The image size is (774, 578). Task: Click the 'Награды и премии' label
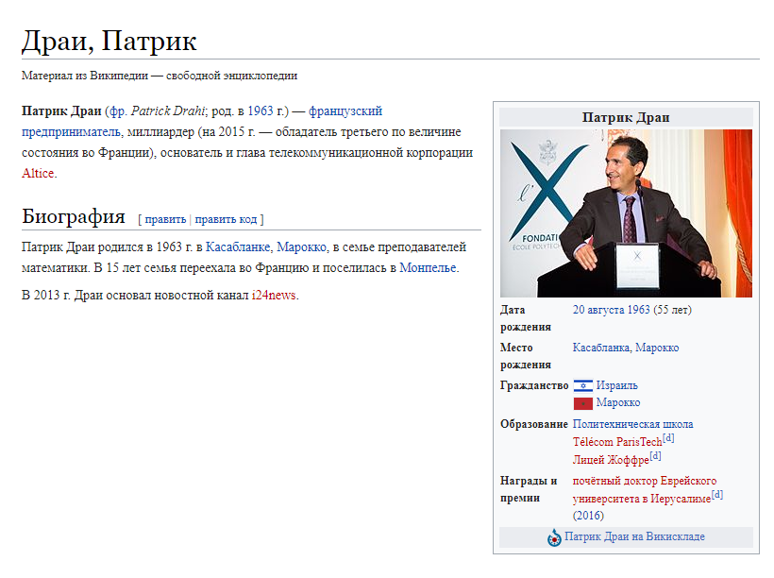pyautogui.click(x=529, y=489)
